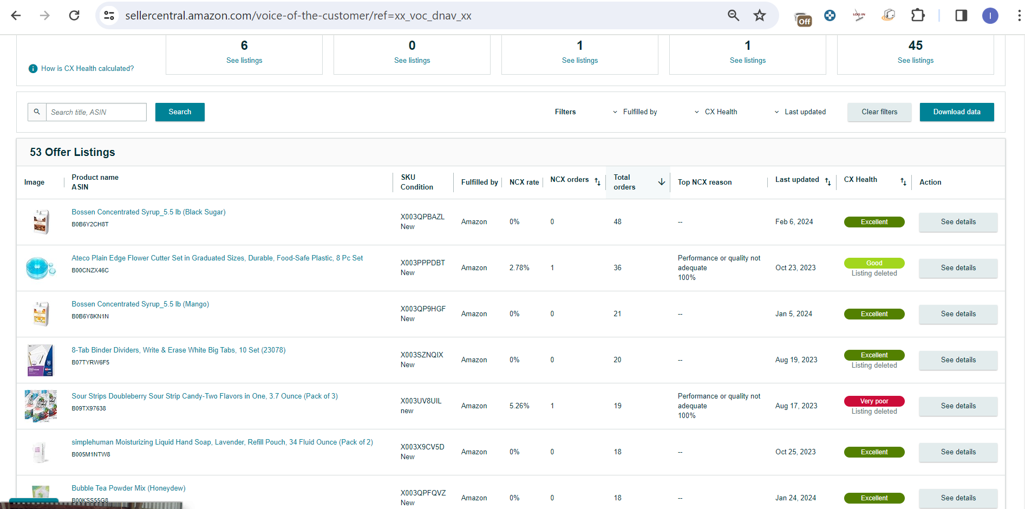Download the listings data
1025x509 pixels.
click(957, 112)
